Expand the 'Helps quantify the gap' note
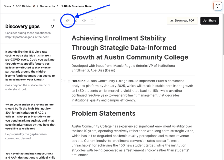This screenshot has width=224, height=160. coord(26,136)
